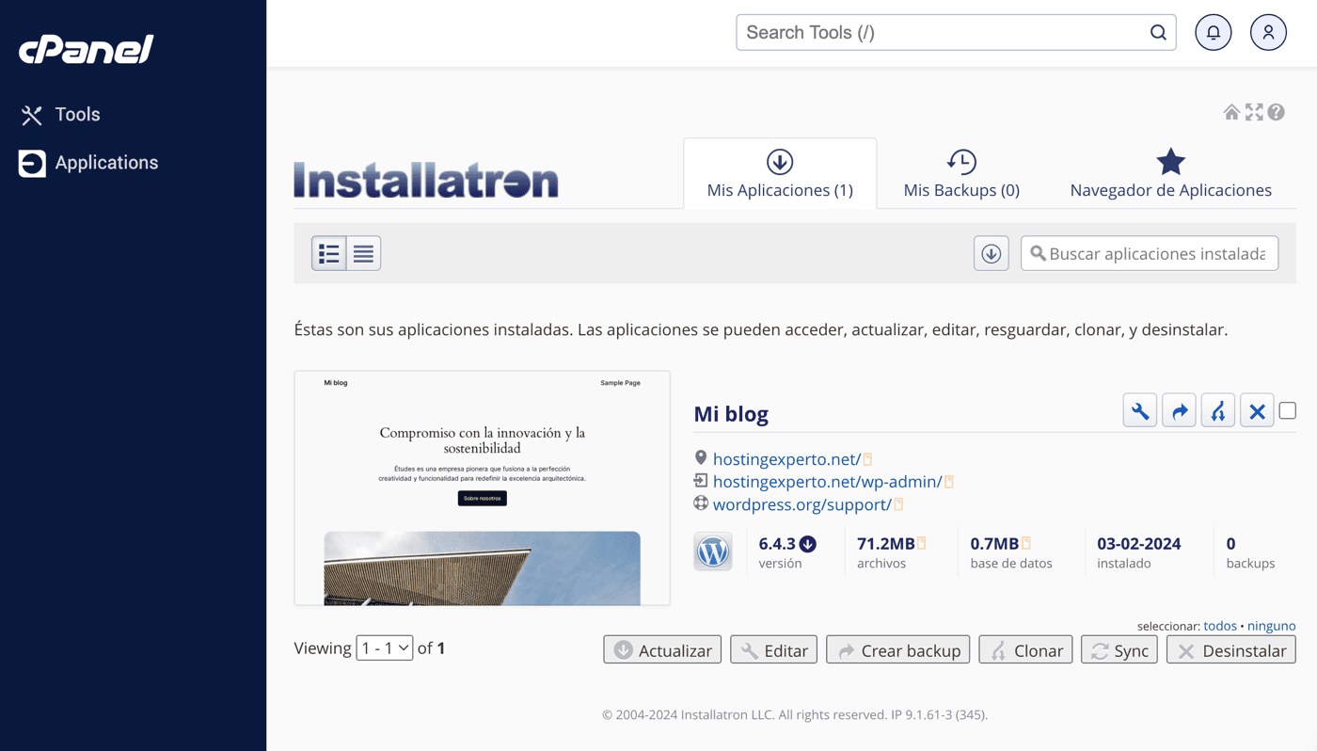Click the Sync button
This screenshot has width=1317, height=751.
click(1119, 650)
